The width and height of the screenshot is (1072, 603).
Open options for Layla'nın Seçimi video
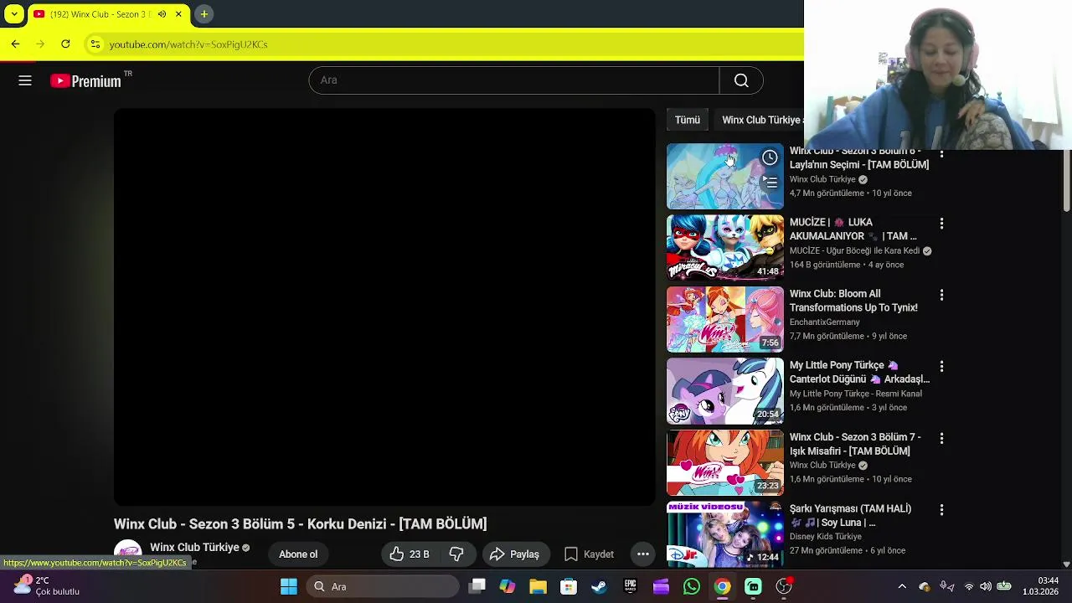click(941, 154)
